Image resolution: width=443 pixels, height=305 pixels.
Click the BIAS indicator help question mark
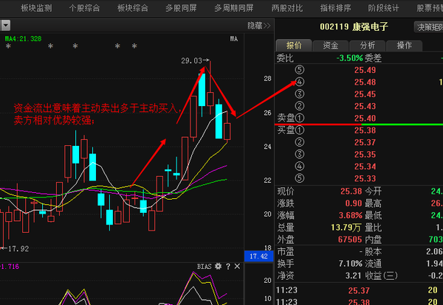227,265
